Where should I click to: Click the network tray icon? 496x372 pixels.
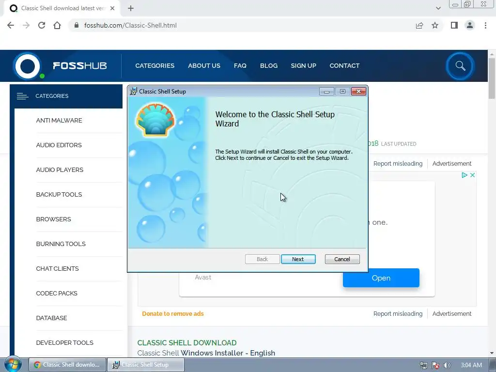coord(423,365)
